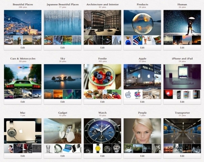Click Edit under Gadget board
The width and height of the screenshot is (204, 162).
pyautogui.click(x=62, y=156)
